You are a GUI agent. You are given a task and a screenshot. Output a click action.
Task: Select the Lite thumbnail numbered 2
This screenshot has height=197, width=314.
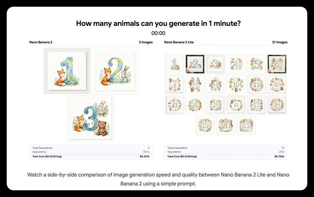(x=195, y=64)
